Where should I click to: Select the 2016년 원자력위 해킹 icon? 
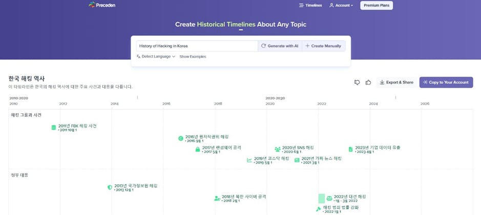point(181,138)
